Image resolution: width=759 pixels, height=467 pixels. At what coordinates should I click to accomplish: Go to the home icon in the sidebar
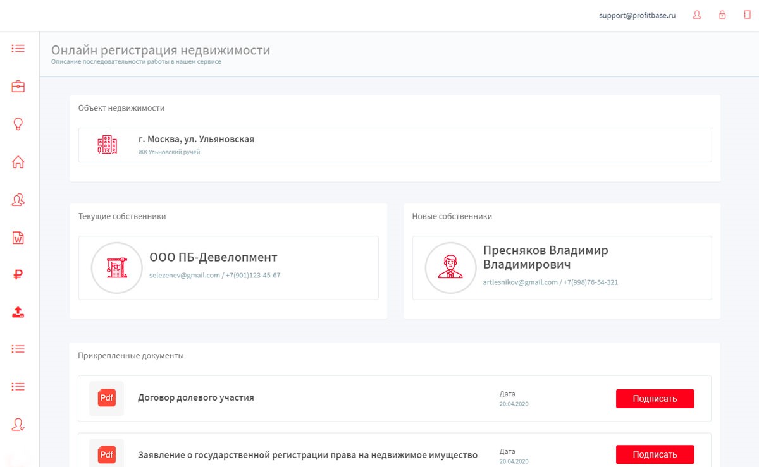tap(18, 162)
